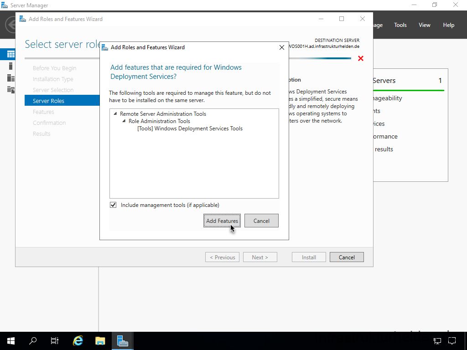Uncheck Include management tools checkbox
The height and width of the screenshot is (350, 467).
(113, 205)
